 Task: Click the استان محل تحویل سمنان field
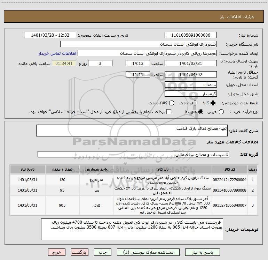[x=191, y=85]
